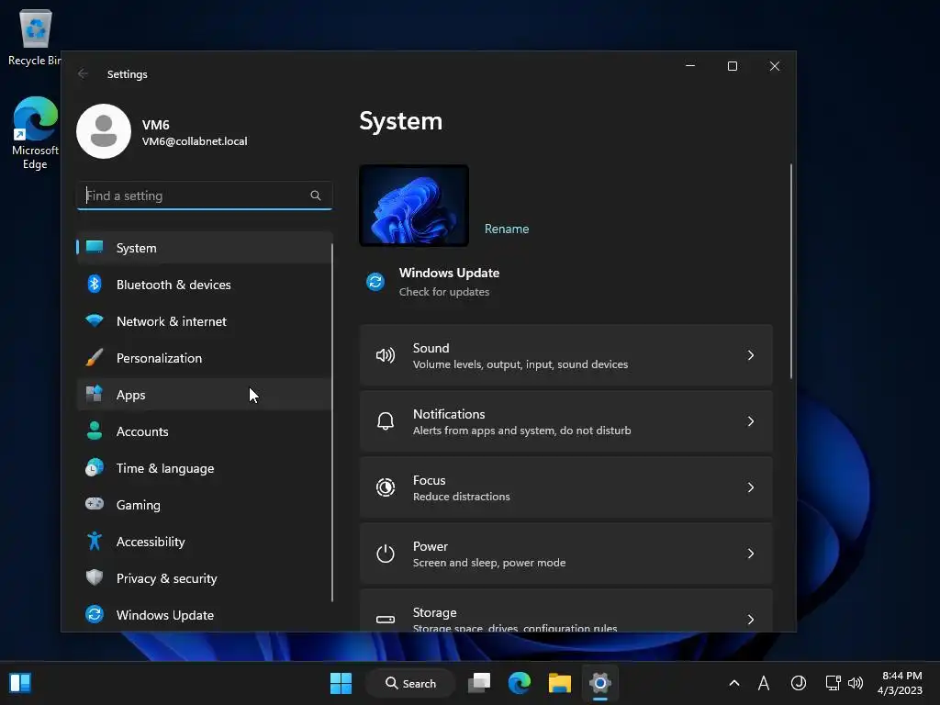The image size is (940, 705).
Task: Expand the Focus settings chevron
Action: click(x=751, y=487)
